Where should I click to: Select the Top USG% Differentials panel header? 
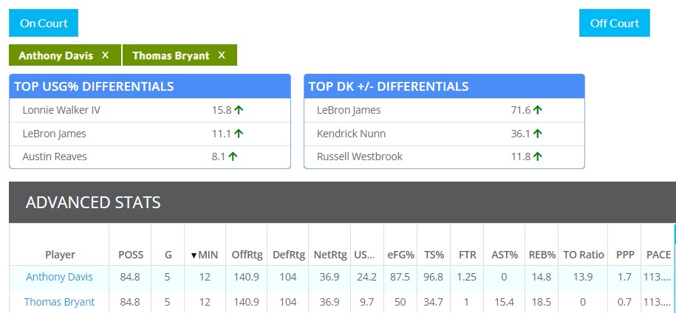point(150,86)
